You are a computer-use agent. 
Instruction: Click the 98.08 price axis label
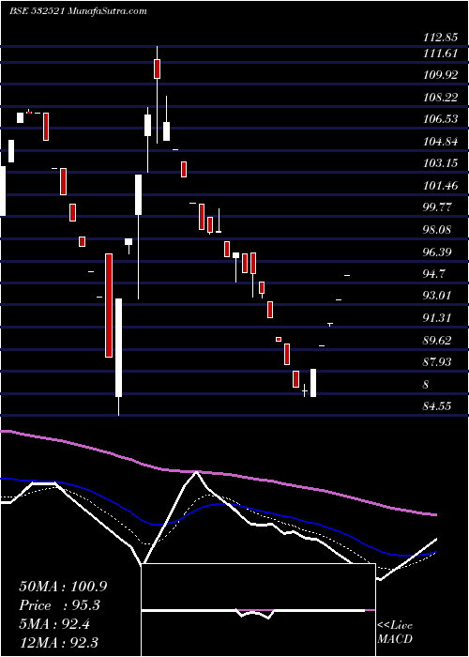(438, 230)
